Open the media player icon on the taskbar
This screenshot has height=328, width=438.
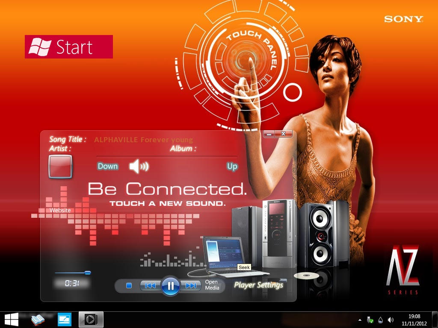click(91, 319)
